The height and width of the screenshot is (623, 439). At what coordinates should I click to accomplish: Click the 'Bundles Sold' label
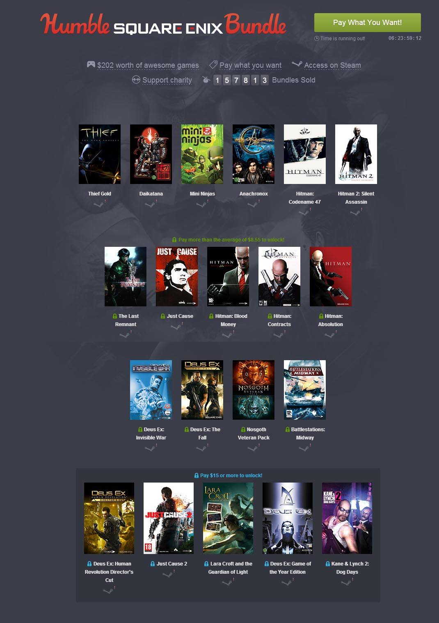click(294, 80)
